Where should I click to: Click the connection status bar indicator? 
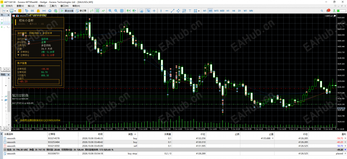[341, 11]
